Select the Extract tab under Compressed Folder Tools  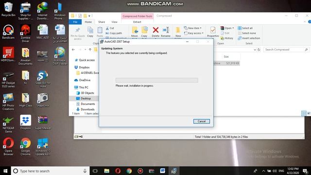point(137,22)
